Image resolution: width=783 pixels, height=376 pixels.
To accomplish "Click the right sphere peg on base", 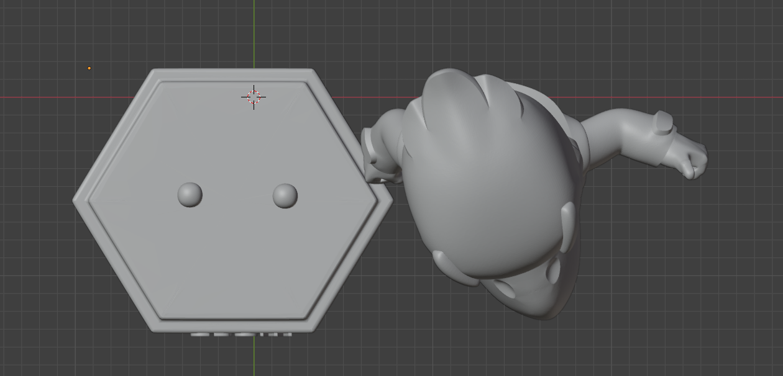I will click(285, 196).
